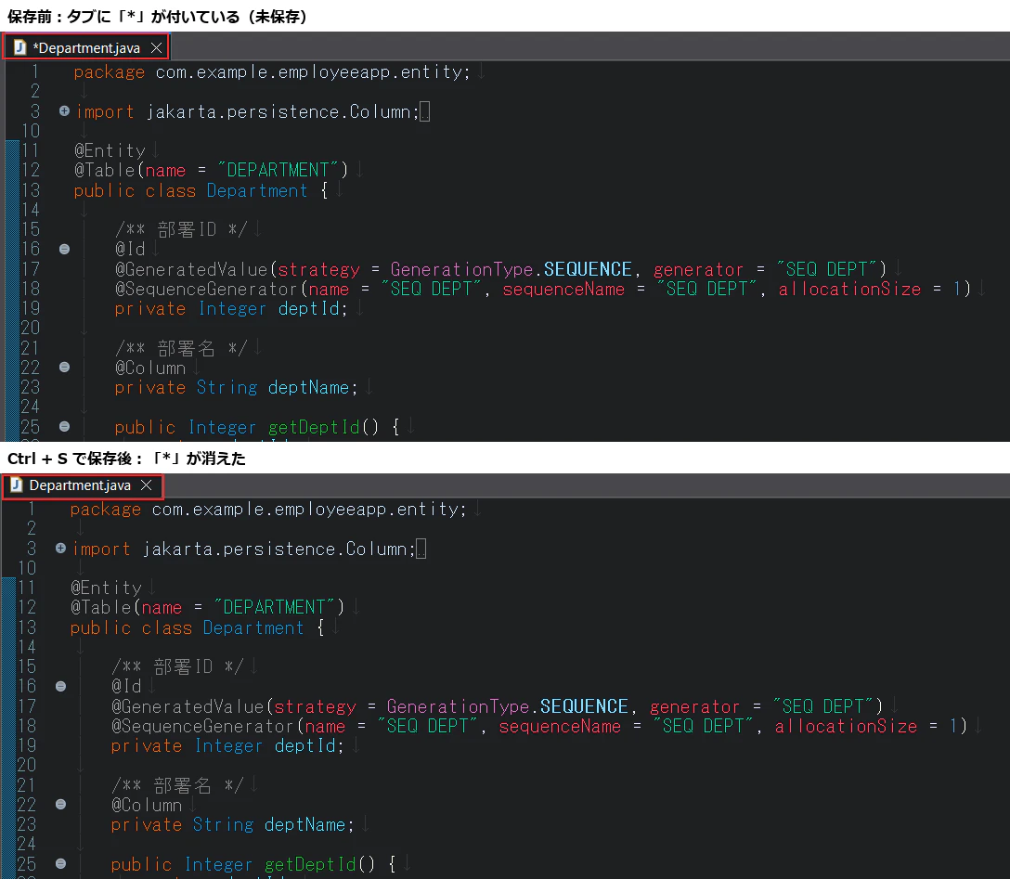Click 'deptId' field in unsaved *Department.java editor
Viewport: 1010px width, 879px height.
tap(308, 309)
